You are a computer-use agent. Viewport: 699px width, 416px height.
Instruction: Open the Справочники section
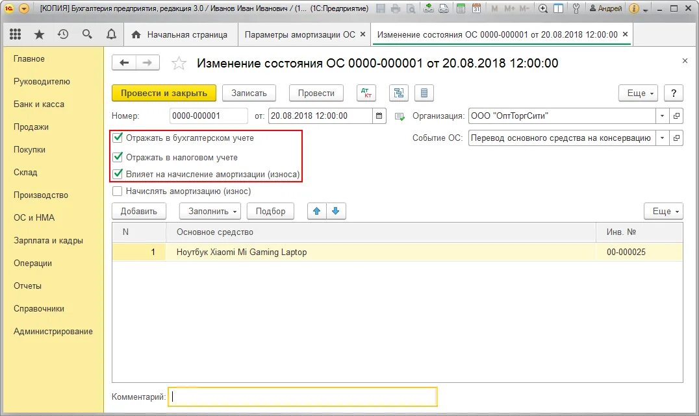(x=39, y=309)
